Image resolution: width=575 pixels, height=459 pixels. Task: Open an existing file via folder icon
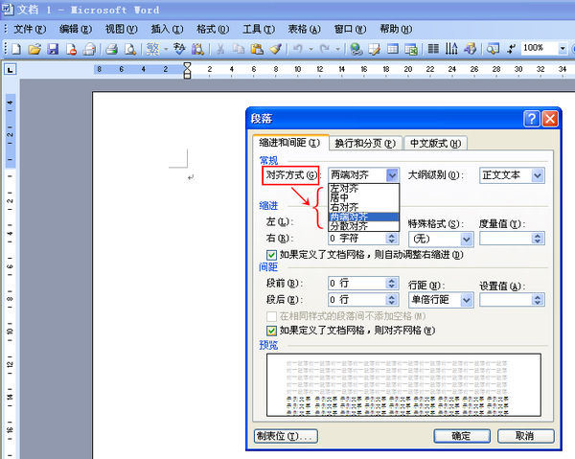coord(34,49)
